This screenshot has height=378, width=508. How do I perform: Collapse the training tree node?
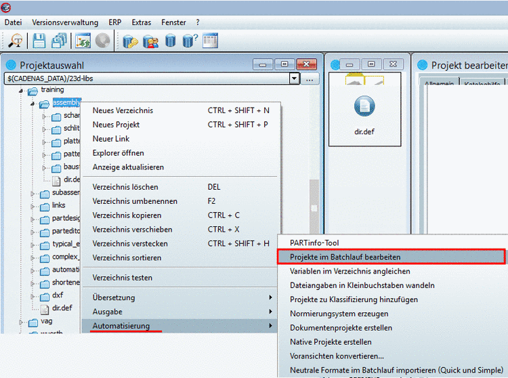[x=21, y=91]
